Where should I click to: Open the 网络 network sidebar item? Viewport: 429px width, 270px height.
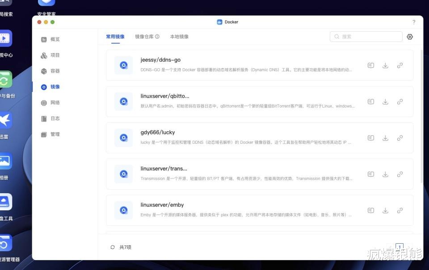[x=50, y=103]
